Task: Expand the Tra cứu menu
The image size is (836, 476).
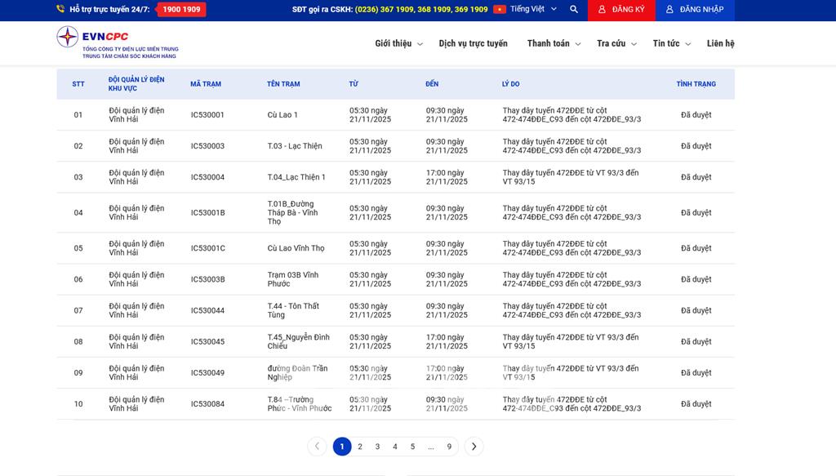Action: coord(616,43)
